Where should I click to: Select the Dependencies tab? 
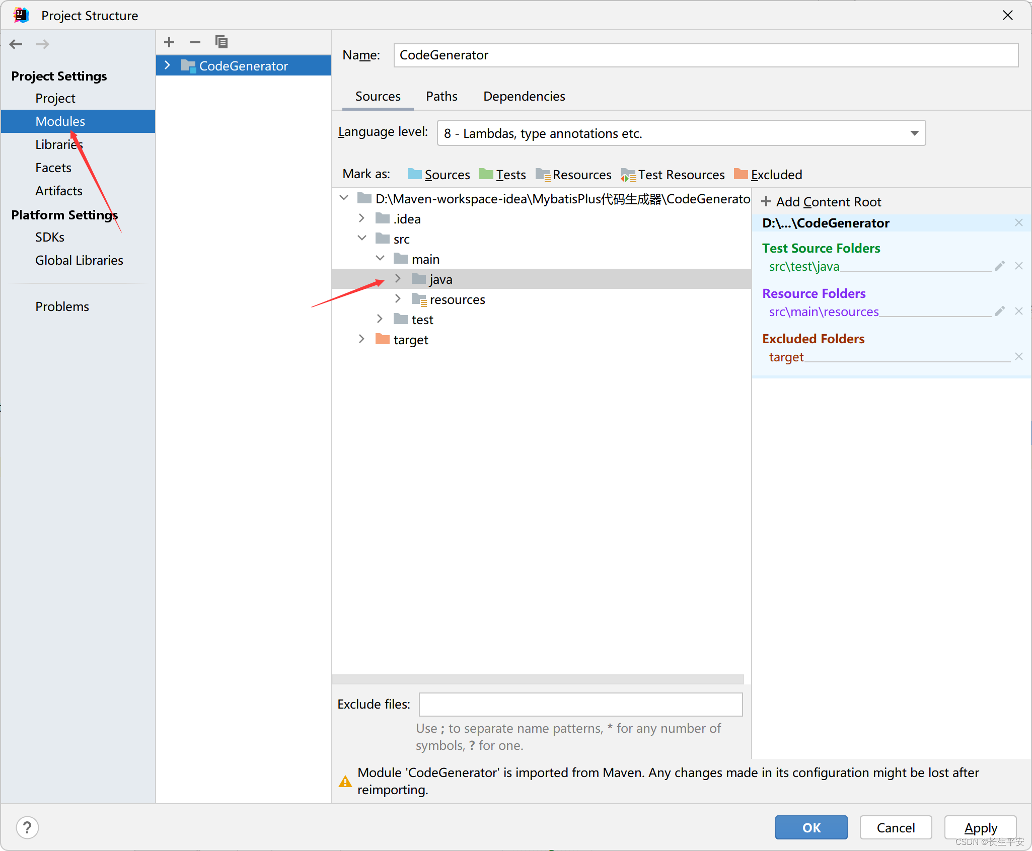(523, 95)
